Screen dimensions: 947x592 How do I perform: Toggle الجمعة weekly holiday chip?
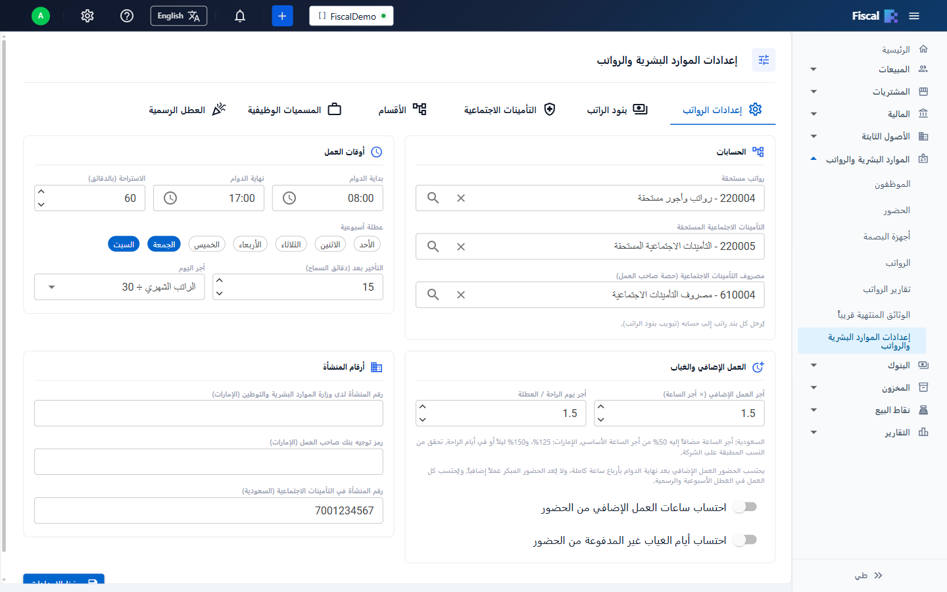point(164,244)
